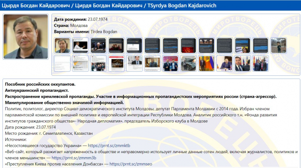Open thumbnail of man seated at desk in blue suit

click(x=225, y=63)
